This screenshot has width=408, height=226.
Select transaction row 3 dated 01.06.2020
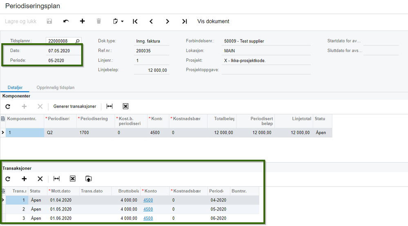60,218
